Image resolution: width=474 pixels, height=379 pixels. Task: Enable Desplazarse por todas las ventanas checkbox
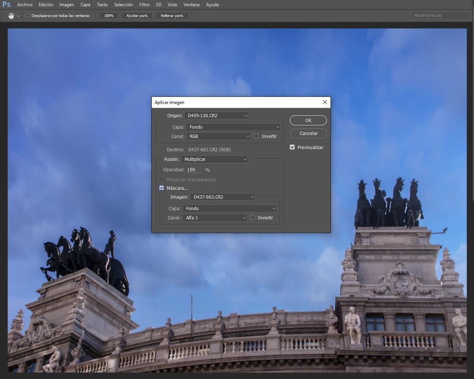27,15
